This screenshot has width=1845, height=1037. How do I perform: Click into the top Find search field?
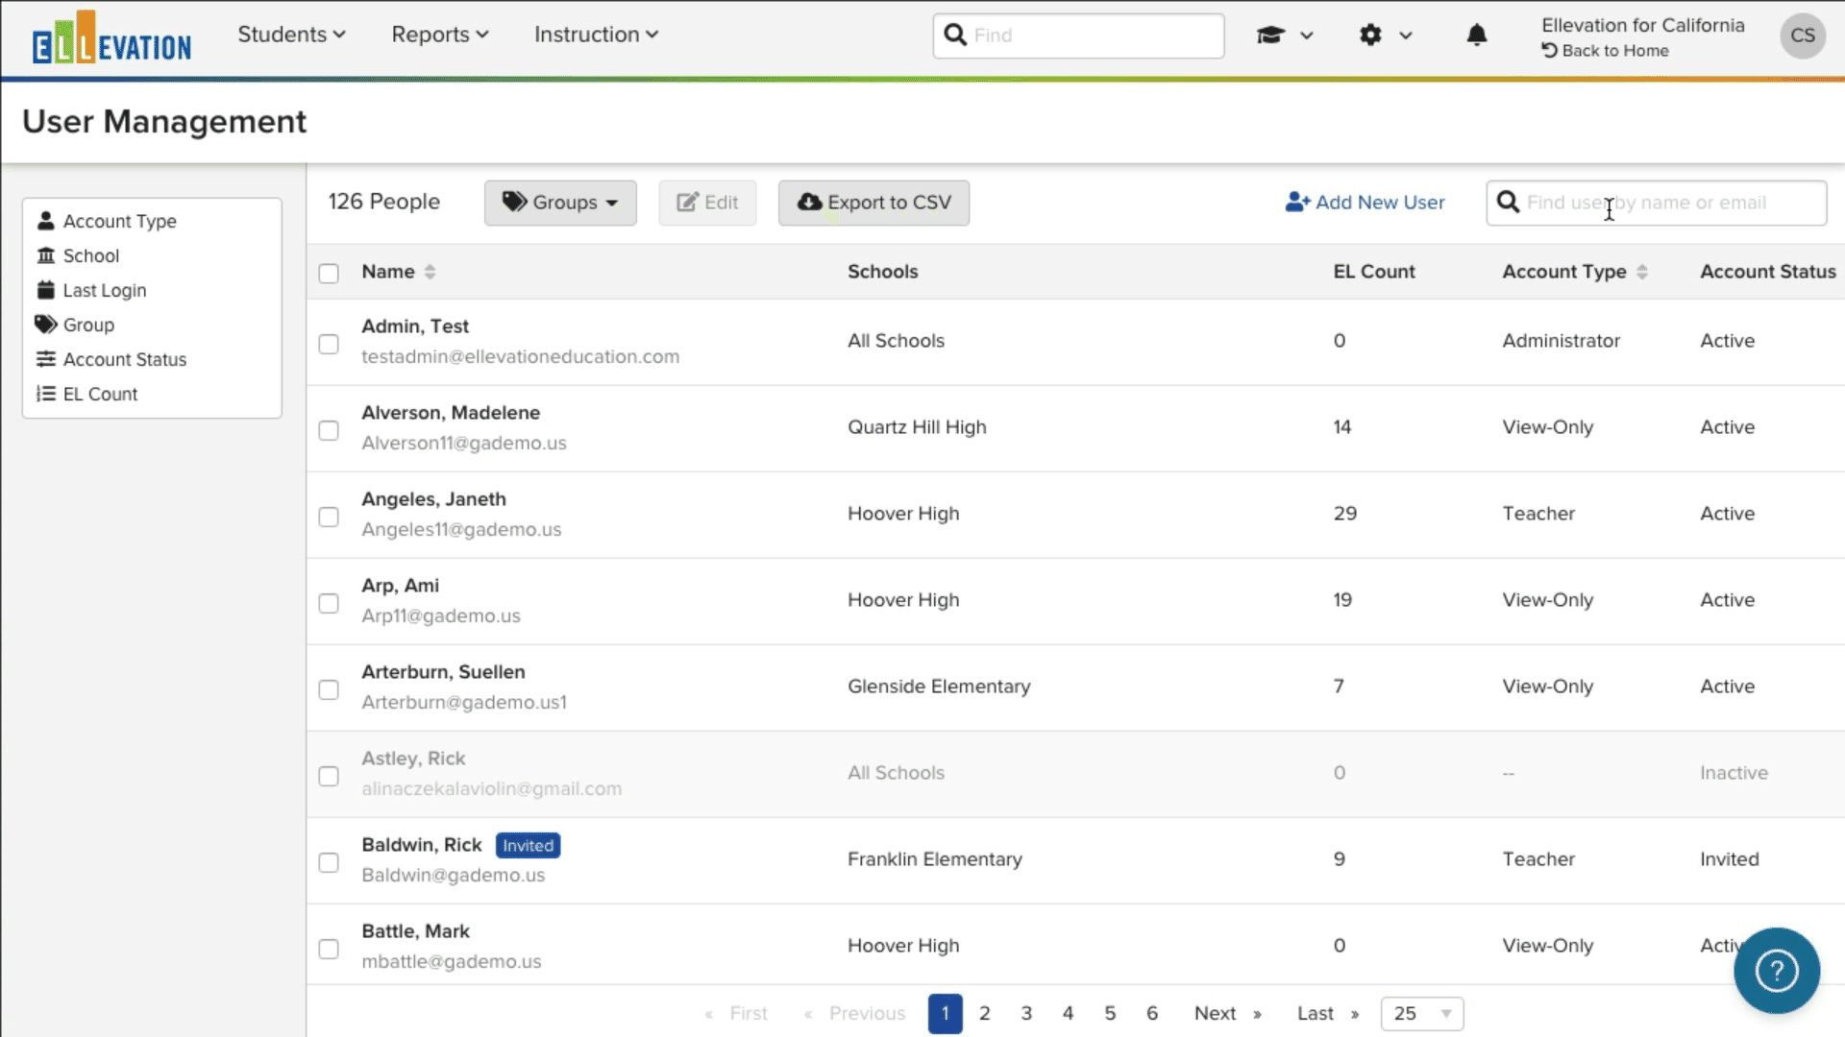[x=1078, y=36]
